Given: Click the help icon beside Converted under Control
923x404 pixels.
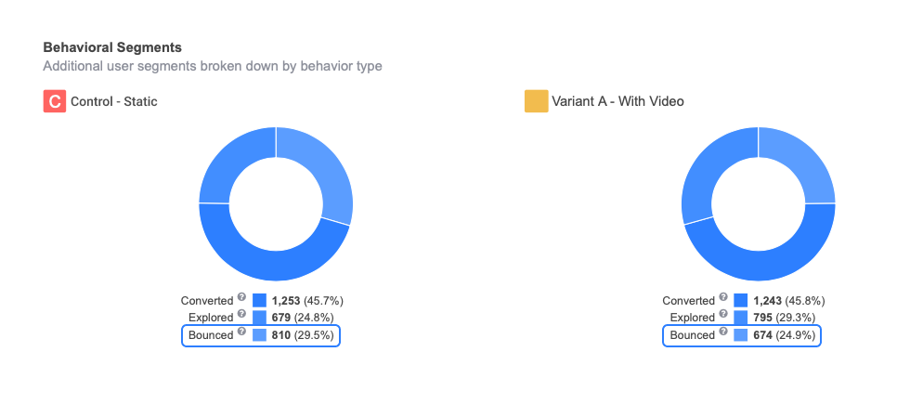Looking at the screenshot, I should (x=241, y=298).
